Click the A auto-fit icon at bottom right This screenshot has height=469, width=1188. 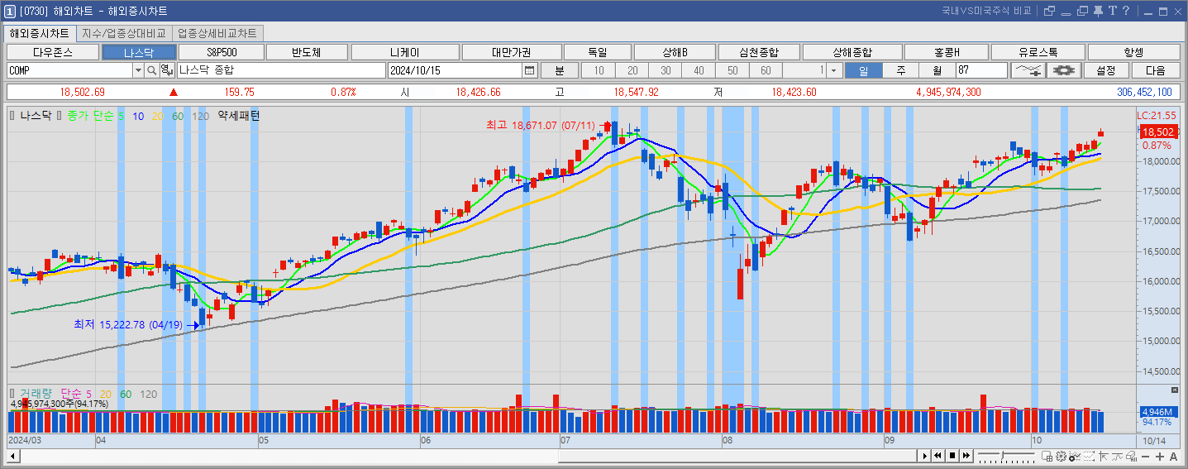[1173, 457]
